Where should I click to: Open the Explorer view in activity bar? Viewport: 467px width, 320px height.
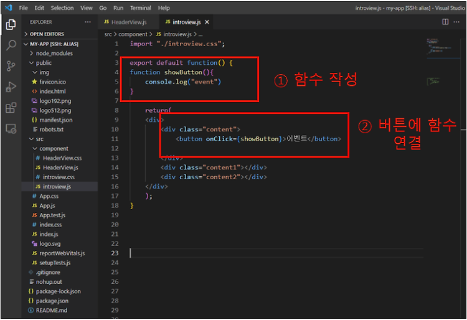click(11, 24)
